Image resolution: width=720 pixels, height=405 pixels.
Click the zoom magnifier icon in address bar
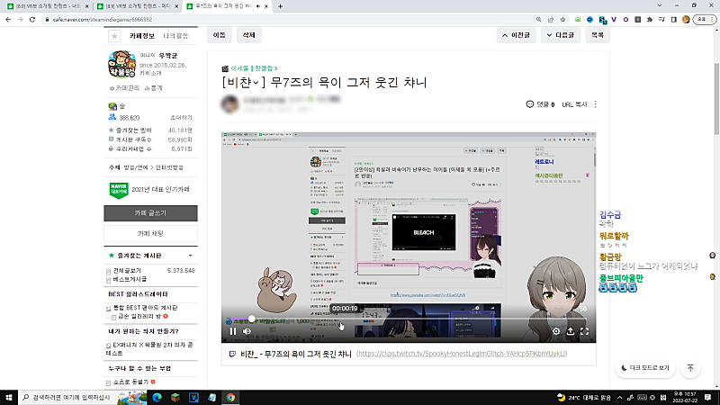pos(538,19)
